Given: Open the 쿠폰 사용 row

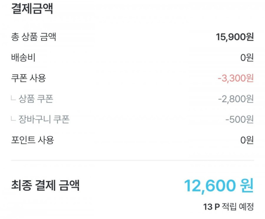Looking at the screenshot, I should pos(28,78).
